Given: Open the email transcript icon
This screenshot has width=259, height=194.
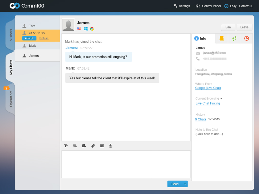Looking at the screenshot, I should pos(102,146).
